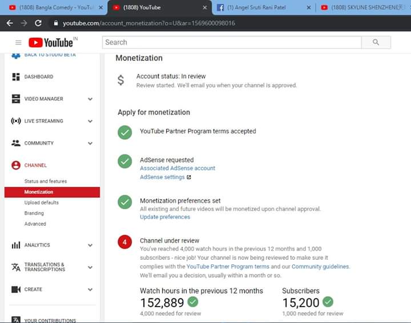This screenshot has width=411, height=323.
Task: Click the Create camera icon
Action: (16, 289)
